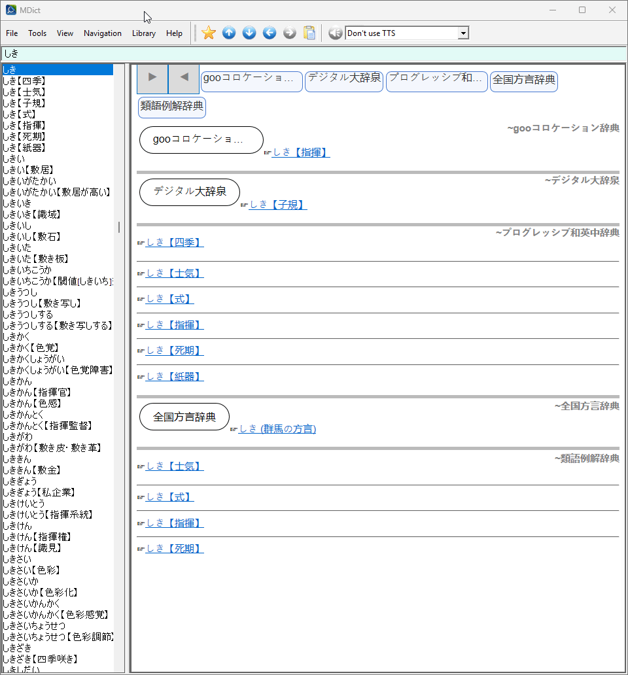
Task: Select the プログレッシブ和… dictionary tab
Action: pos(437,81)
